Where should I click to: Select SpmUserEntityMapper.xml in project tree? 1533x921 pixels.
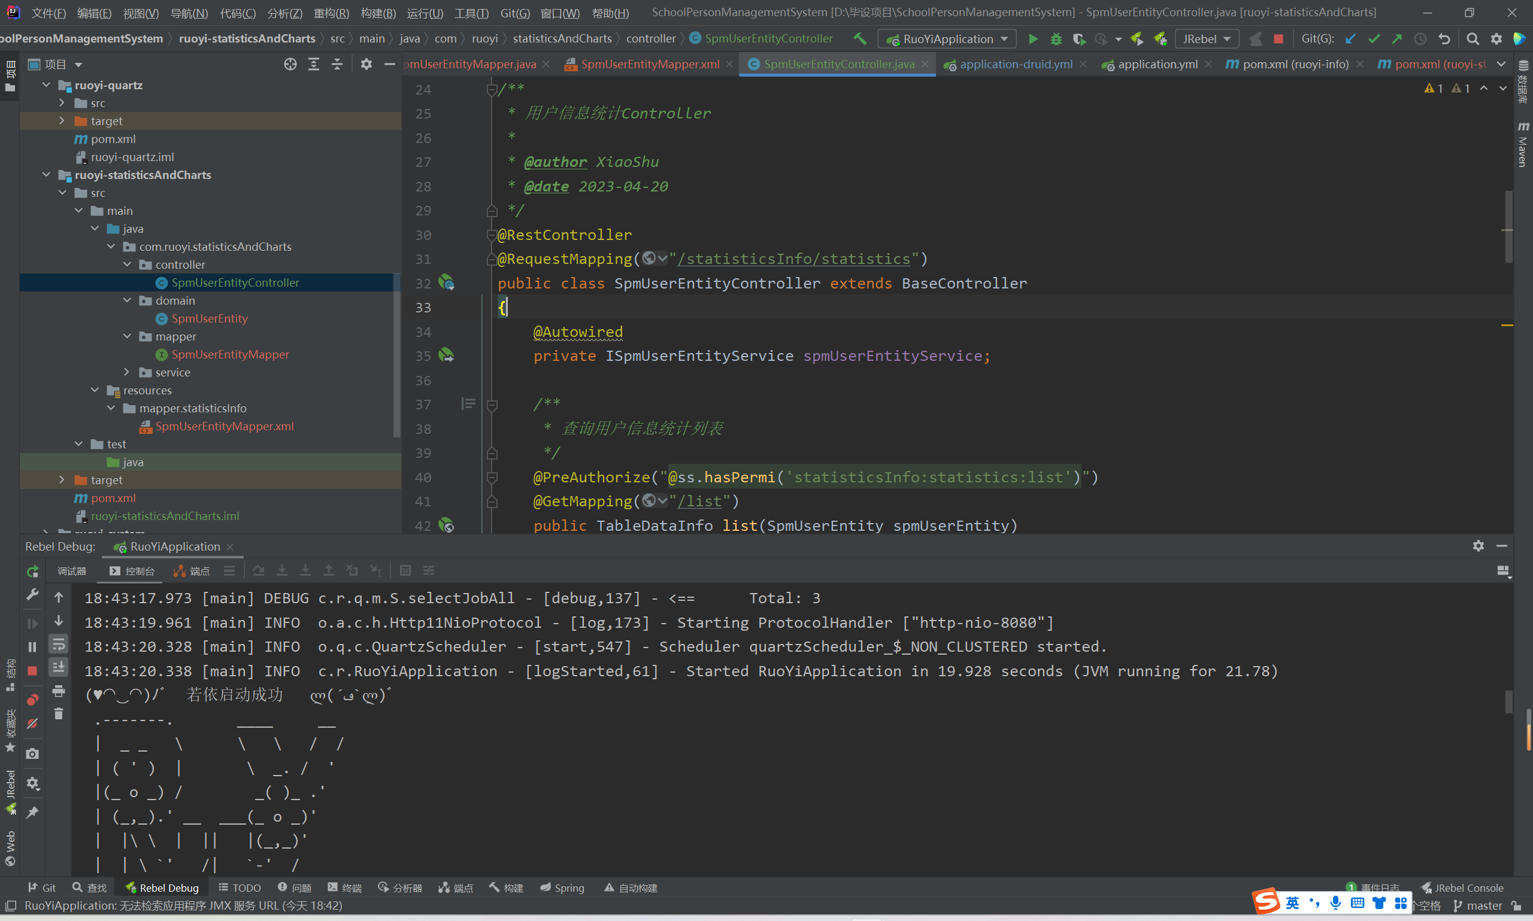224,426
